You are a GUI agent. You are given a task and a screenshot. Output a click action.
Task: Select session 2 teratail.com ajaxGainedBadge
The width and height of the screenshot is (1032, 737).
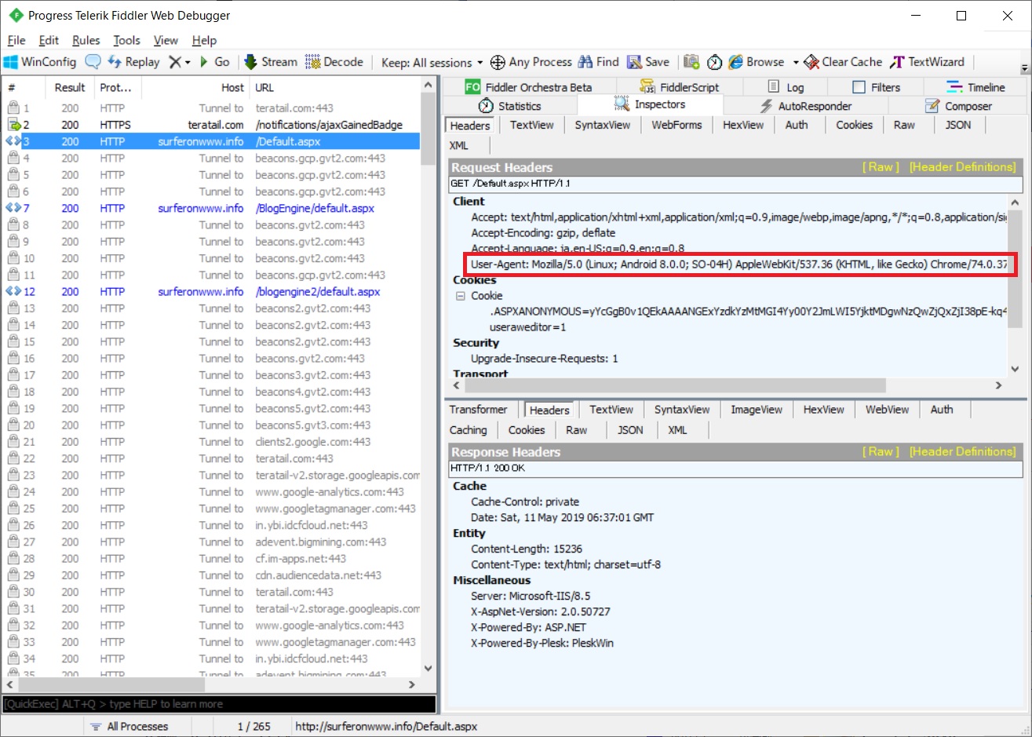tap(212, 125)
